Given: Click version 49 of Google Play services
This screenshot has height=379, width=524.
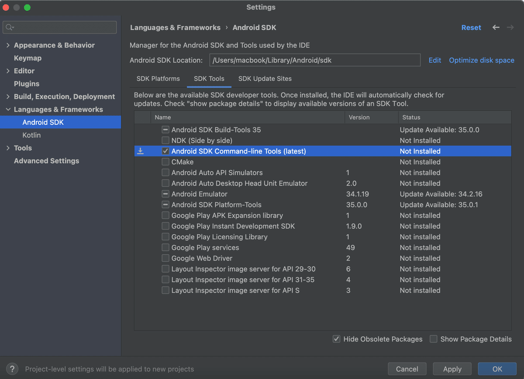Looking at the screenshot, I should click(351, 247).
